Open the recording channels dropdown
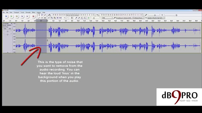Image resolution: width=202 pixels, height=113 pixels. point(139,18)
